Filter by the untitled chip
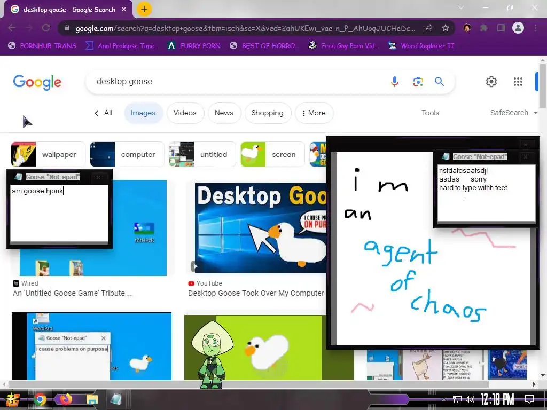 coord(202,154)
